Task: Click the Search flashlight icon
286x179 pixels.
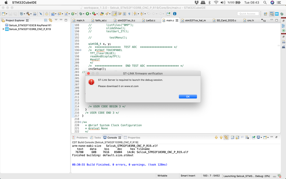Action: point(107,14)
